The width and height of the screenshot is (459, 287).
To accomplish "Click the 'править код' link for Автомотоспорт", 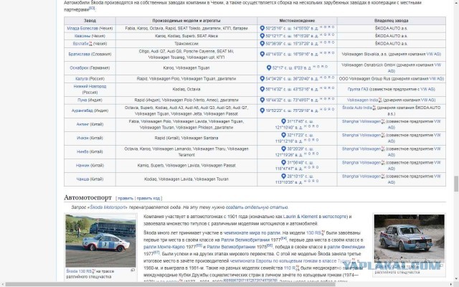I will [148, 198].
